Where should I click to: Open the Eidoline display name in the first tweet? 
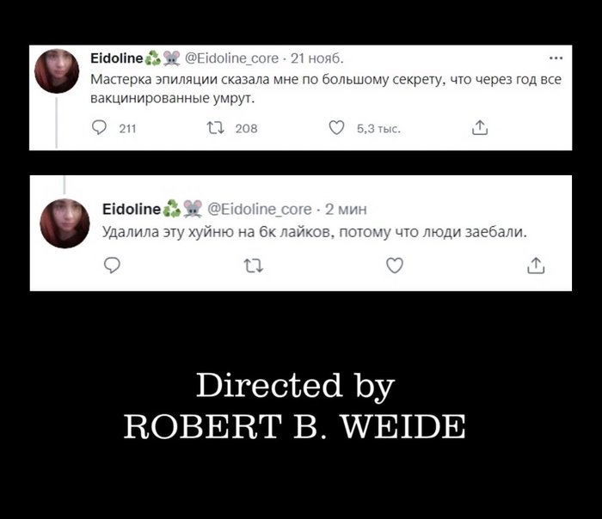pos(116,58)
